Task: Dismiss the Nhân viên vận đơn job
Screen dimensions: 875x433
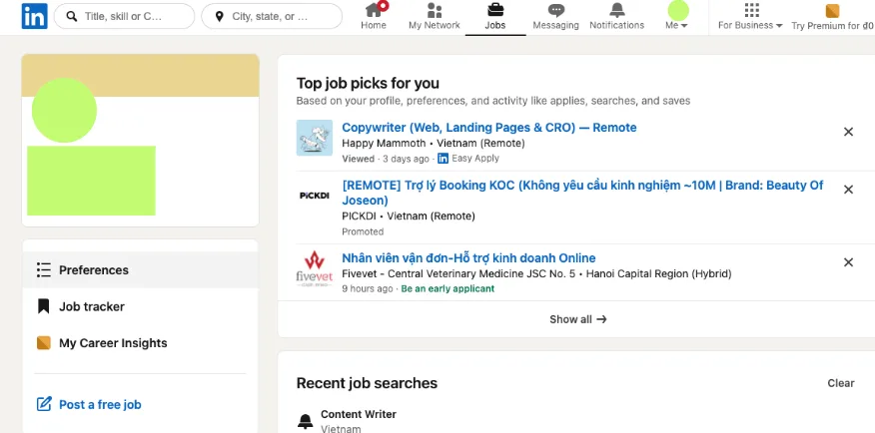Action: [848, 262]
